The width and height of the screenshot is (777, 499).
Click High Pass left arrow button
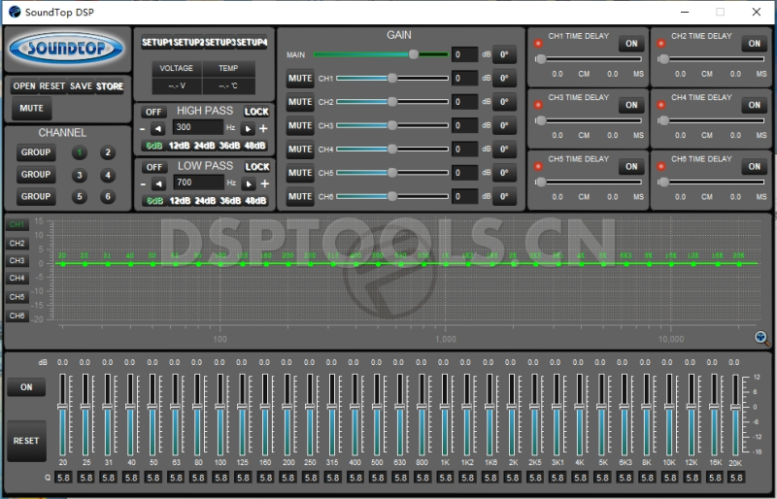pos(158,129)
